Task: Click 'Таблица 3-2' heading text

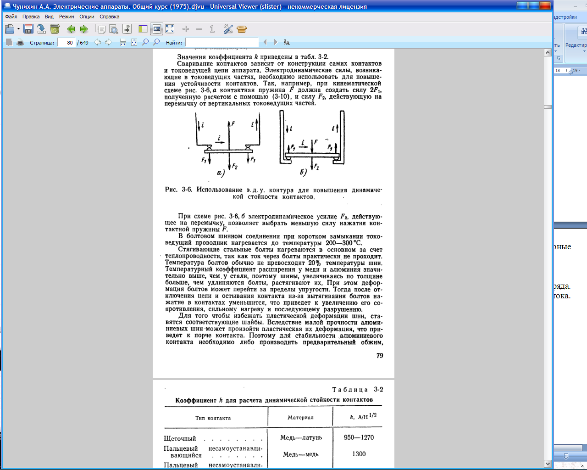Action: [358, 390]
